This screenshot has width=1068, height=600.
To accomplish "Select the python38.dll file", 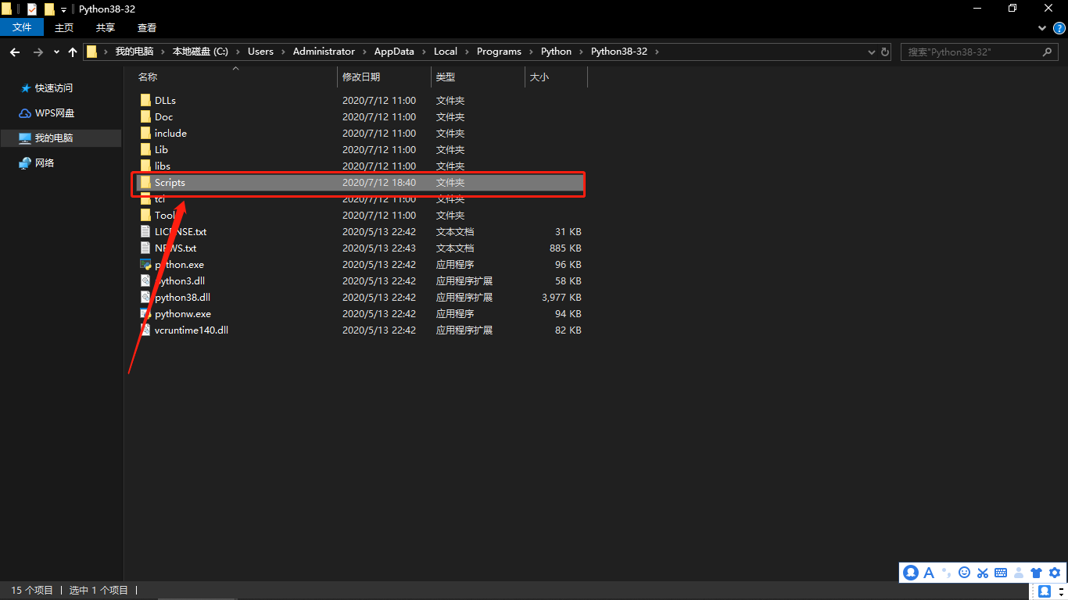I will (x=182, y=297).
